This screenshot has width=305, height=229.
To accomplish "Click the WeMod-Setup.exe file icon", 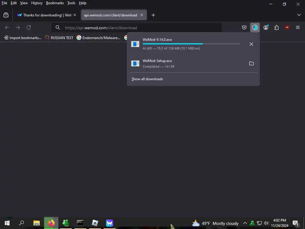I will pos(135,63).
